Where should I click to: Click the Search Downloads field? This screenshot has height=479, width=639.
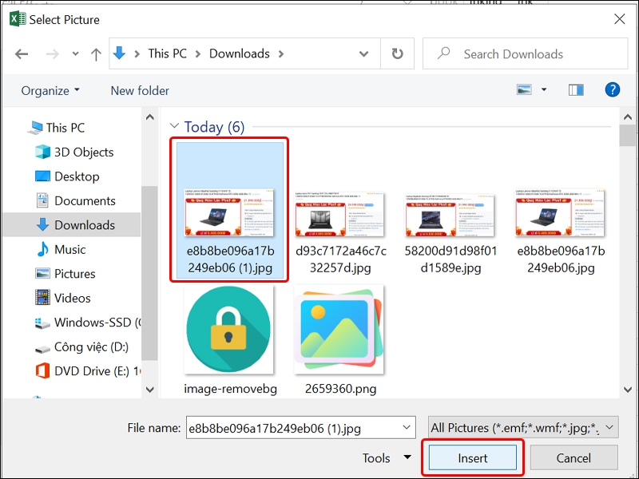point(525,53)
